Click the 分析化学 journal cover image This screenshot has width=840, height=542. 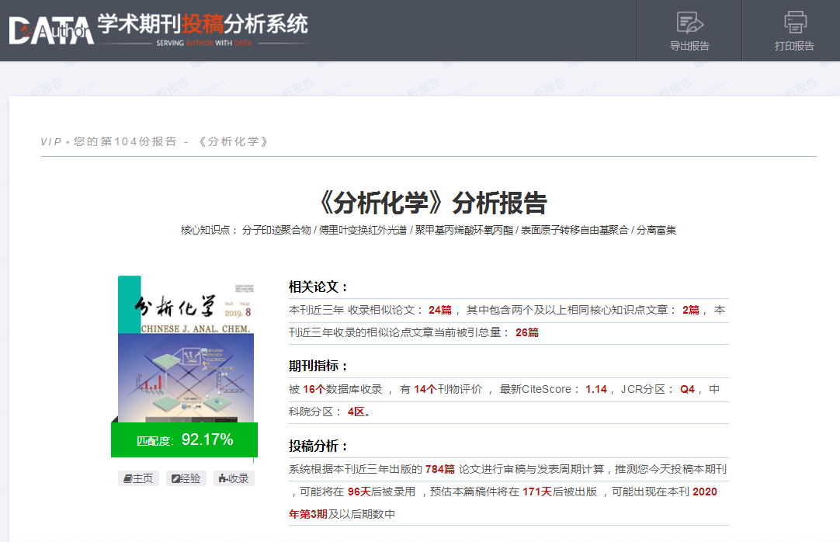pos(186,349)
